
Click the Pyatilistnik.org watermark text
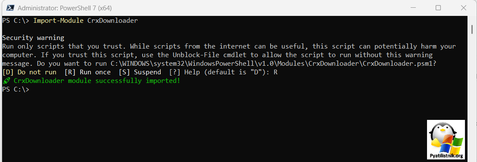446,156
